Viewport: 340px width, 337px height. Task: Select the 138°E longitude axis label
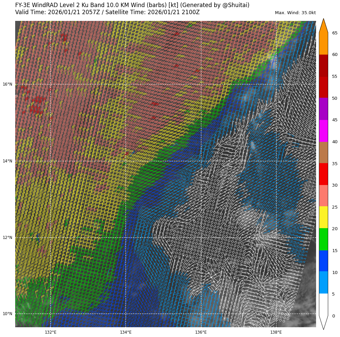pyautogui.click(x=276, y=332)
